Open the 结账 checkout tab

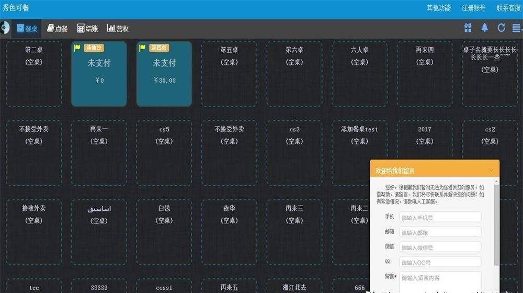click(87, 28)
